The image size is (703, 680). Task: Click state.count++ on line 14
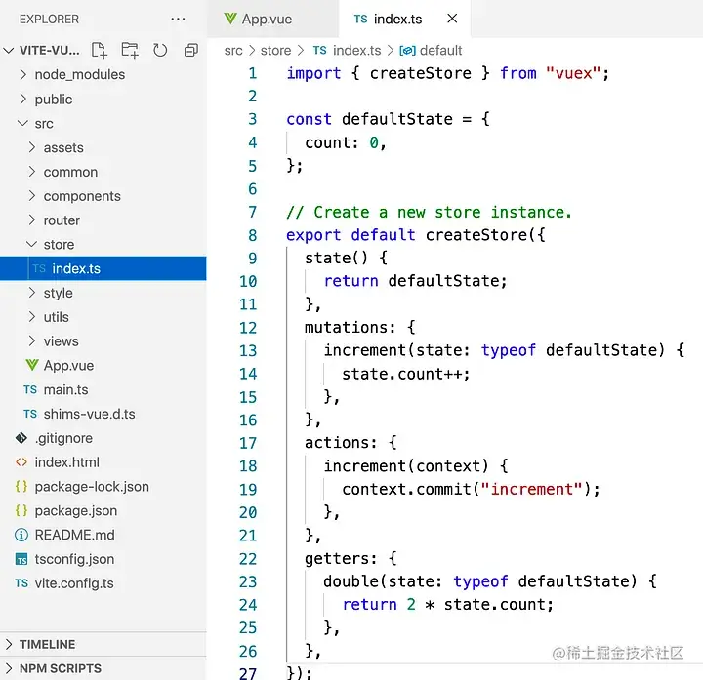click(401, 374)
